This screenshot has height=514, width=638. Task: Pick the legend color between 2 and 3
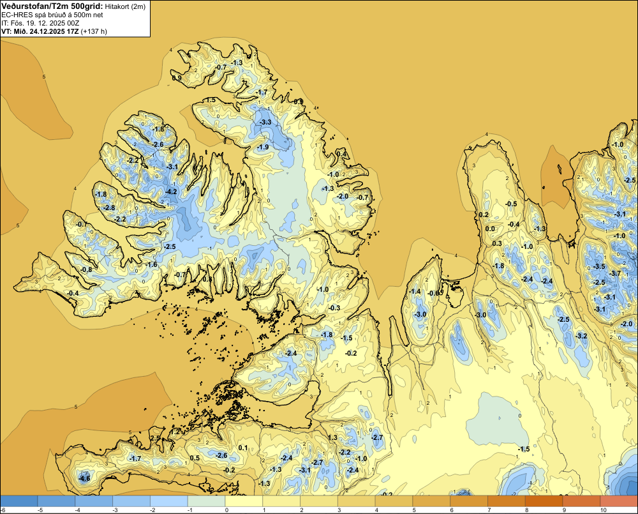tap(319, 501)
